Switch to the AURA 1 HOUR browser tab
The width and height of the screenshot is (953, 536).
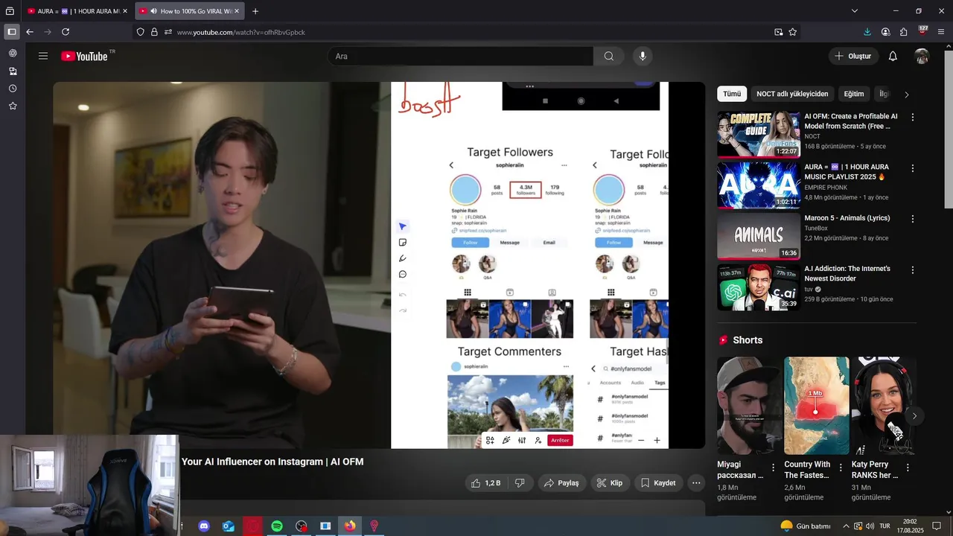77,11
